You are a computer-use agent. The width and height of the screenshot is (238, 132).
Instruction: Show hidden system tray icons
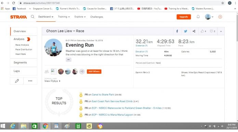point(201,126)
